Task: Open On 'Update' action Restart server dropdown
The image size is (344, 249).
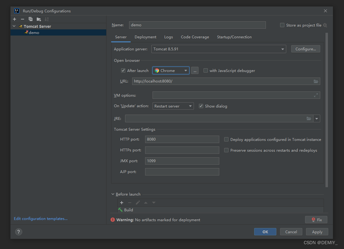Action: [173, 106]
